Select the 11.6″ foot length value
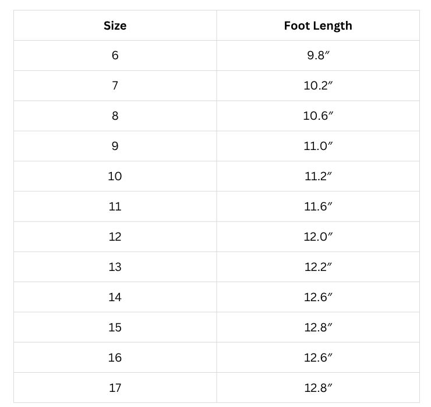 pyautogui.click(x=318, y=206)
